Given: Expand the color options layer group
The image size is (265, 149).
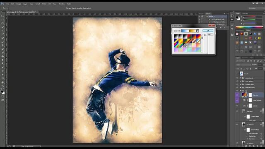Looking at the screenshot, I should 241,81.
